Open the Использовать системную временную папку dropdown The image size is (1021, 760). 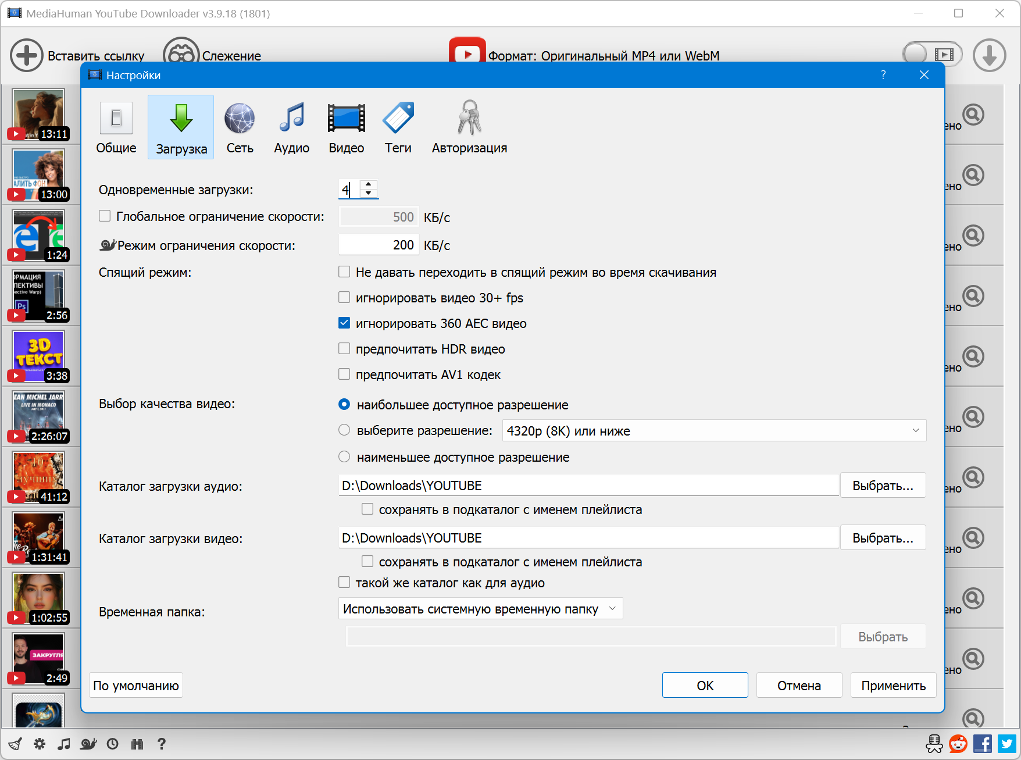[480, 609]
